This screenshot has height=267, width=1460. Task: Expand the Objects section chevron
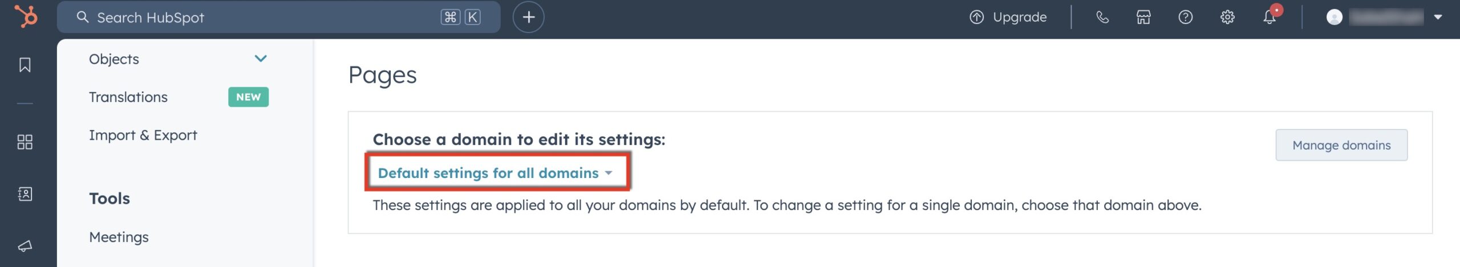tap(261, 59)
